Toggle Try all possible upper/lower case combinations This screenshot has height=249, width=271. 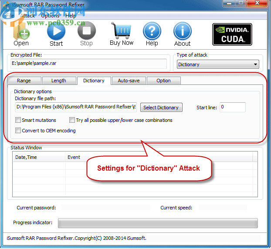pos(72,120)
